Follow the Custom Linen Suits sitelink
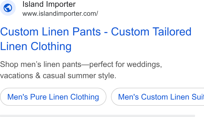Screen dimensions: 204x117 point(157,97)
